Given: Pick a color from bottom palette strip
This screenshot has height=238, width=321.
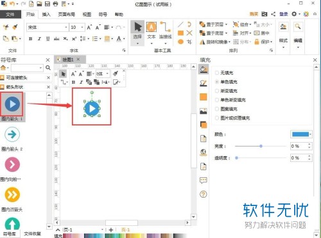Looking at the screenshot, I should (x=125, y=235).
